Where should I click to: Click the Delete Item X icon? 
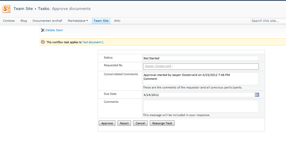[43, 30]
